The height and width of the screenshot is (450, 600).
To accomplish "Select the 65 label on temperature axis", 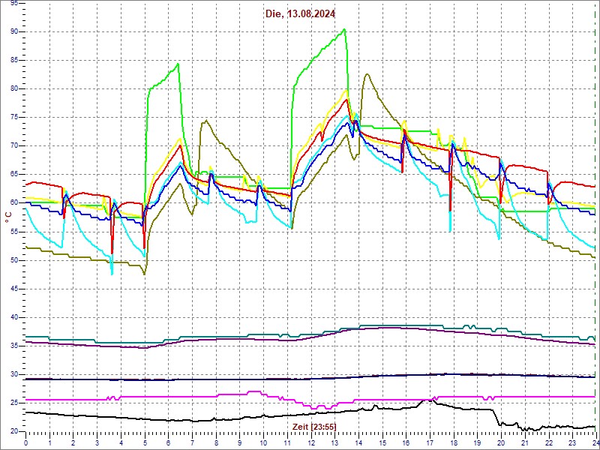I will click(14, 175).
